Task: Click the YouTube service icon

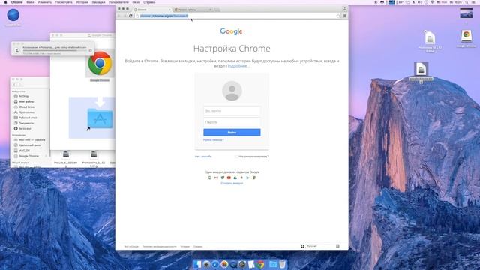Action: [229, 178]
